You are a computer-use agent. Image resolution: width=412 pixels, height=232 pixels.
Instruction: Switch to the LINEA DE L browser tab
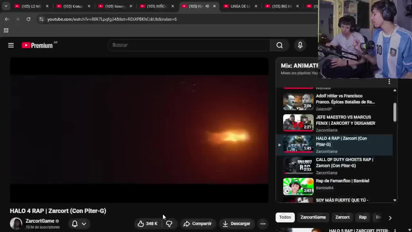(x=240, y=6)
